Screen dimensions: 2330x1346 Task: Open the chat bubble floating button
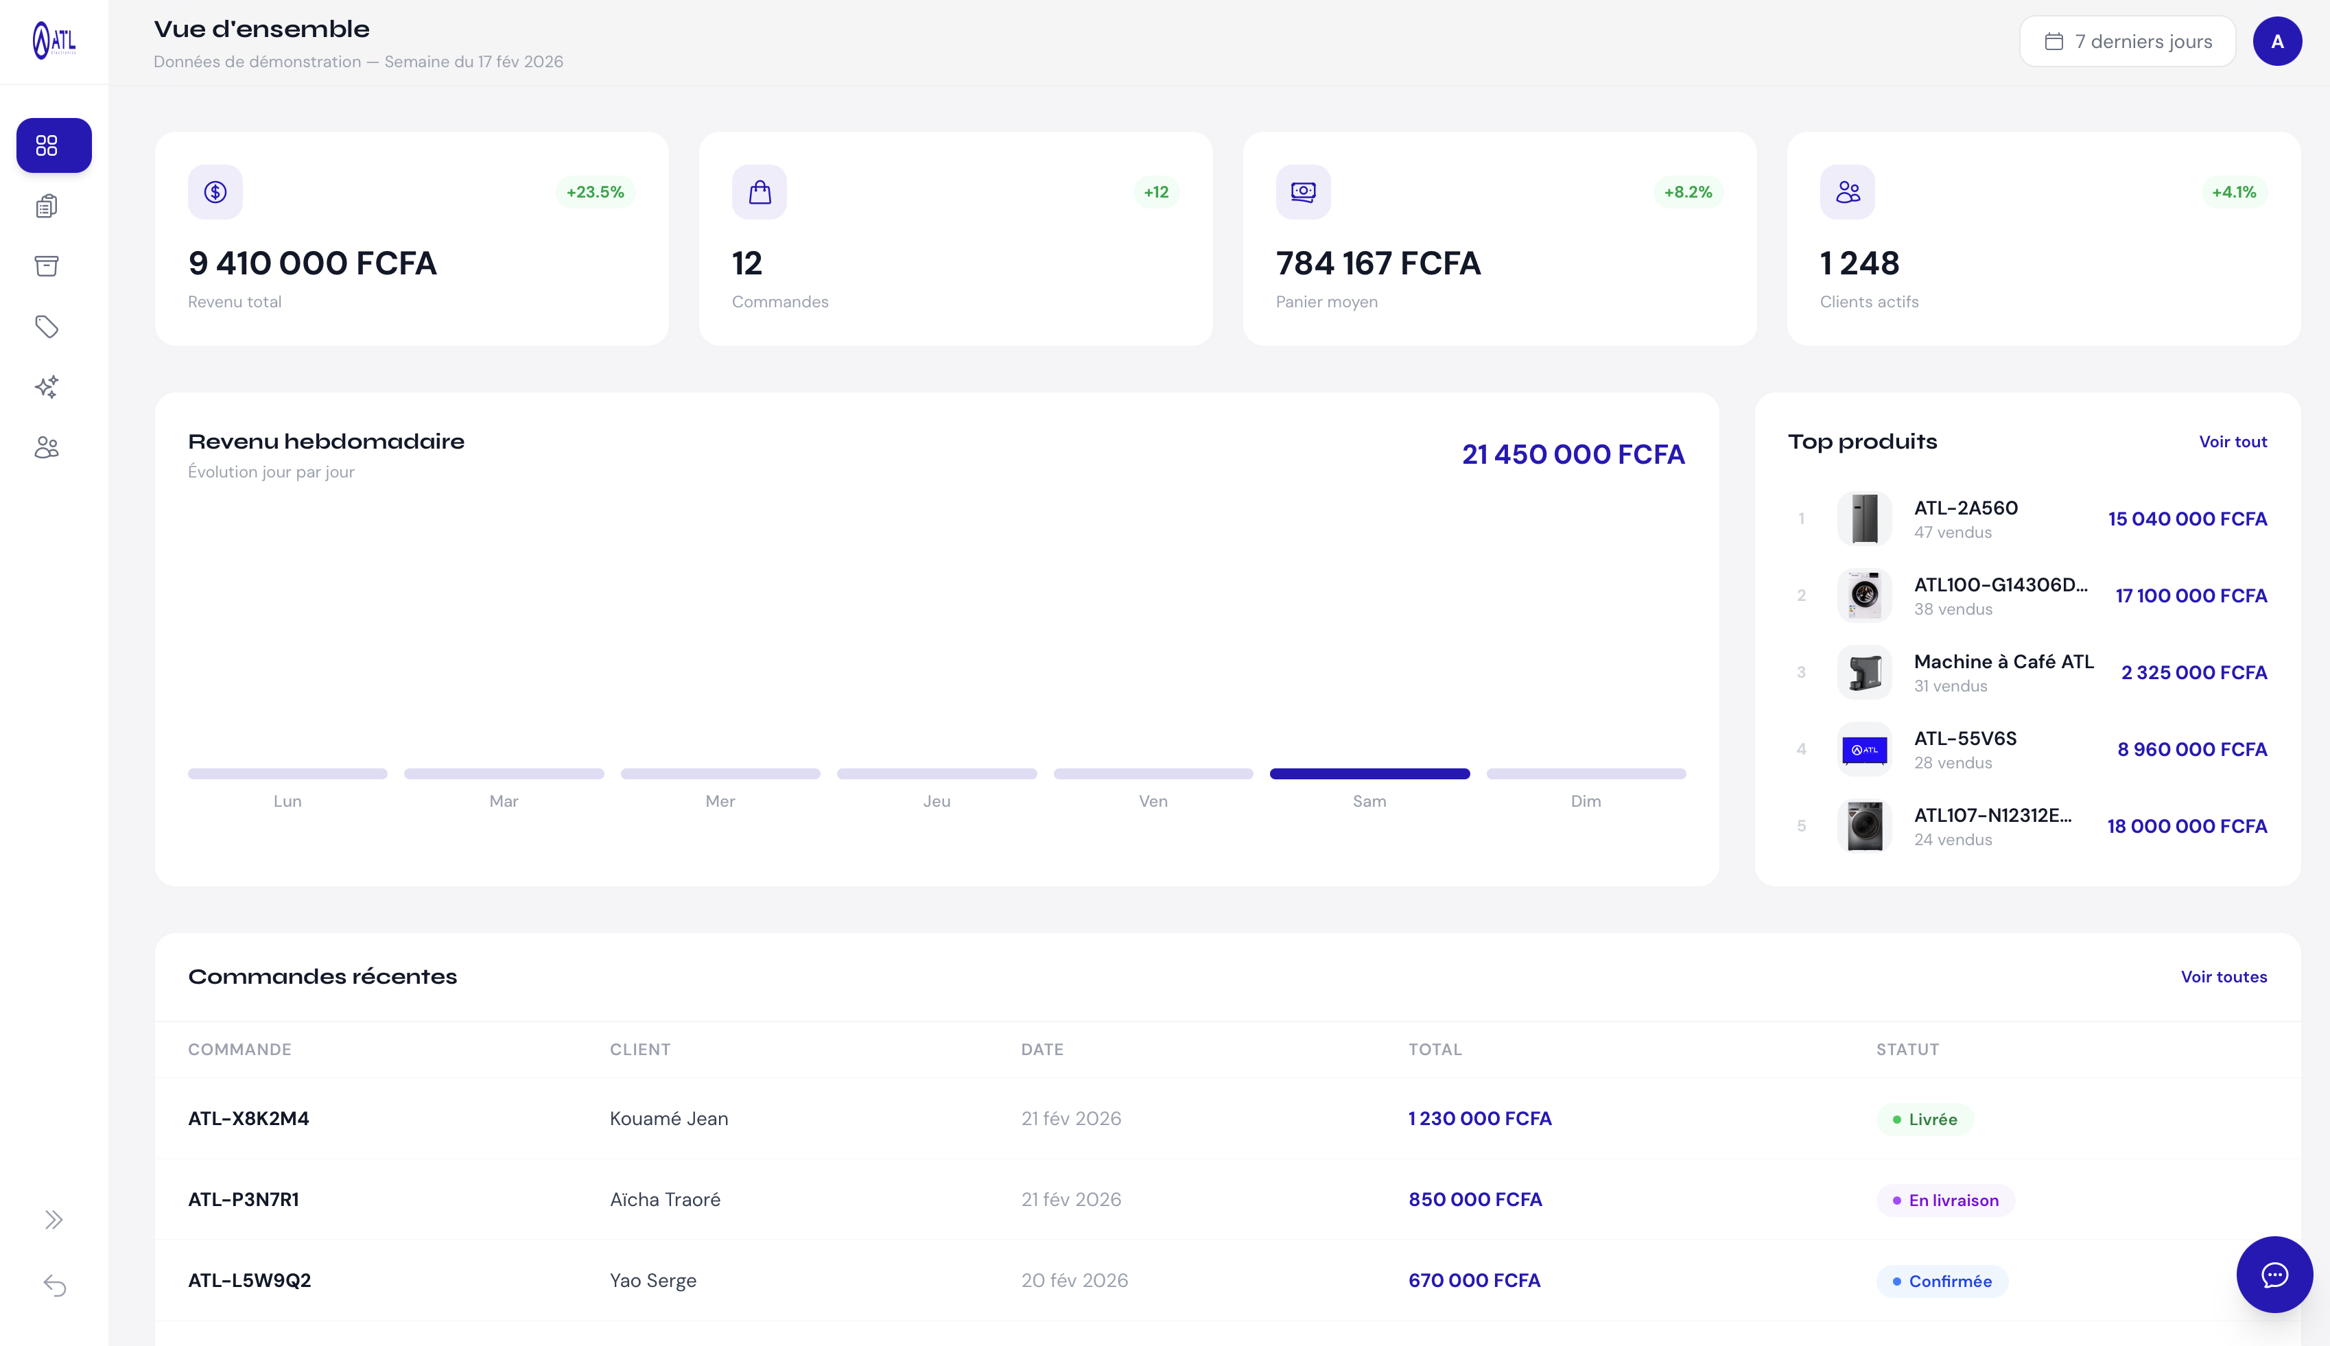click(2274, 1275)
